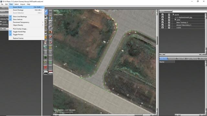Uncheck Show Vertices in View menu
207x116 pixels.
point(27,19)
